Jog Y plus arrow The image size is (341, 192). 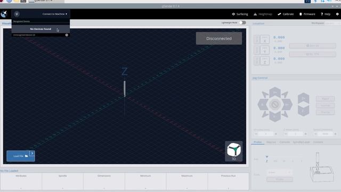pos(275,92)
